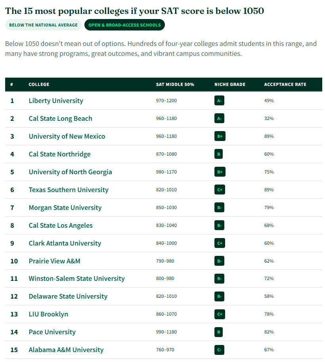Viewport: 325px width, 362px height.
Task: Click the B- badge for Prairie View A&M
Action: pos(219,261)
